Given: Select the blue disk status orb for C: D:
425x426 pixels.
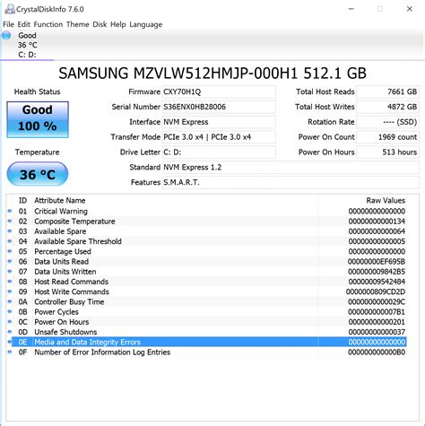Looking at the screenshot, I should (x=6, y=36).
